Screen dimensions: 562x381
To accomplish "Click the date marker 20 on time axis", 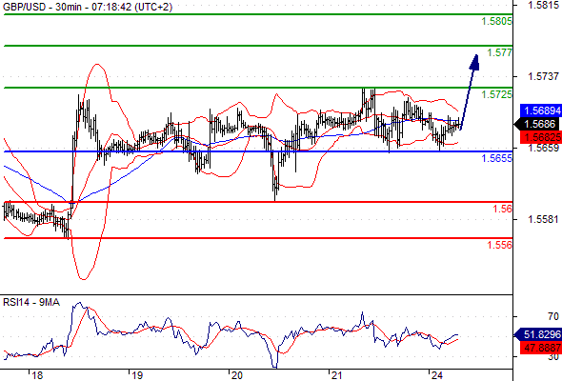I will (x=236, y=375).
